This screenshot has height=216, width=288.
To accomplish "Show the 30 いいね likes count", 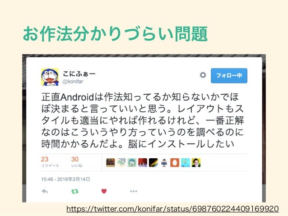I will click(77, 162).
